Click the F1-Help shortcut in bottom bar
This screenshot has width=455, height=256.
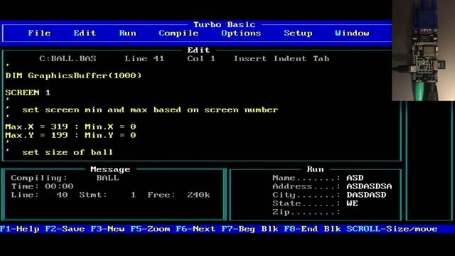20,229
